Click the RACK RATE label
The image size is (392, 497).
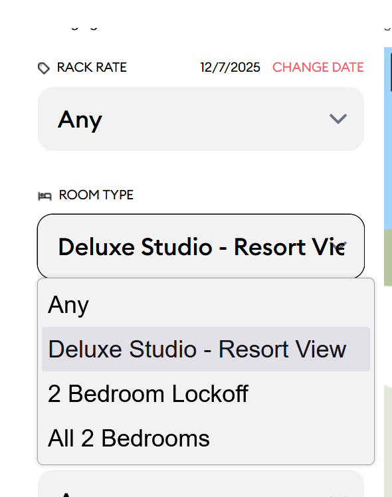tap(92, 68)
